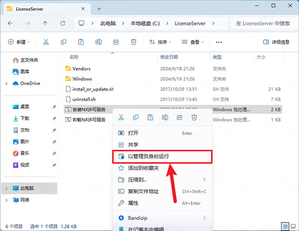This screenshot has width=299, height=231.
Task: Go up one folder level
Action: 45,23
